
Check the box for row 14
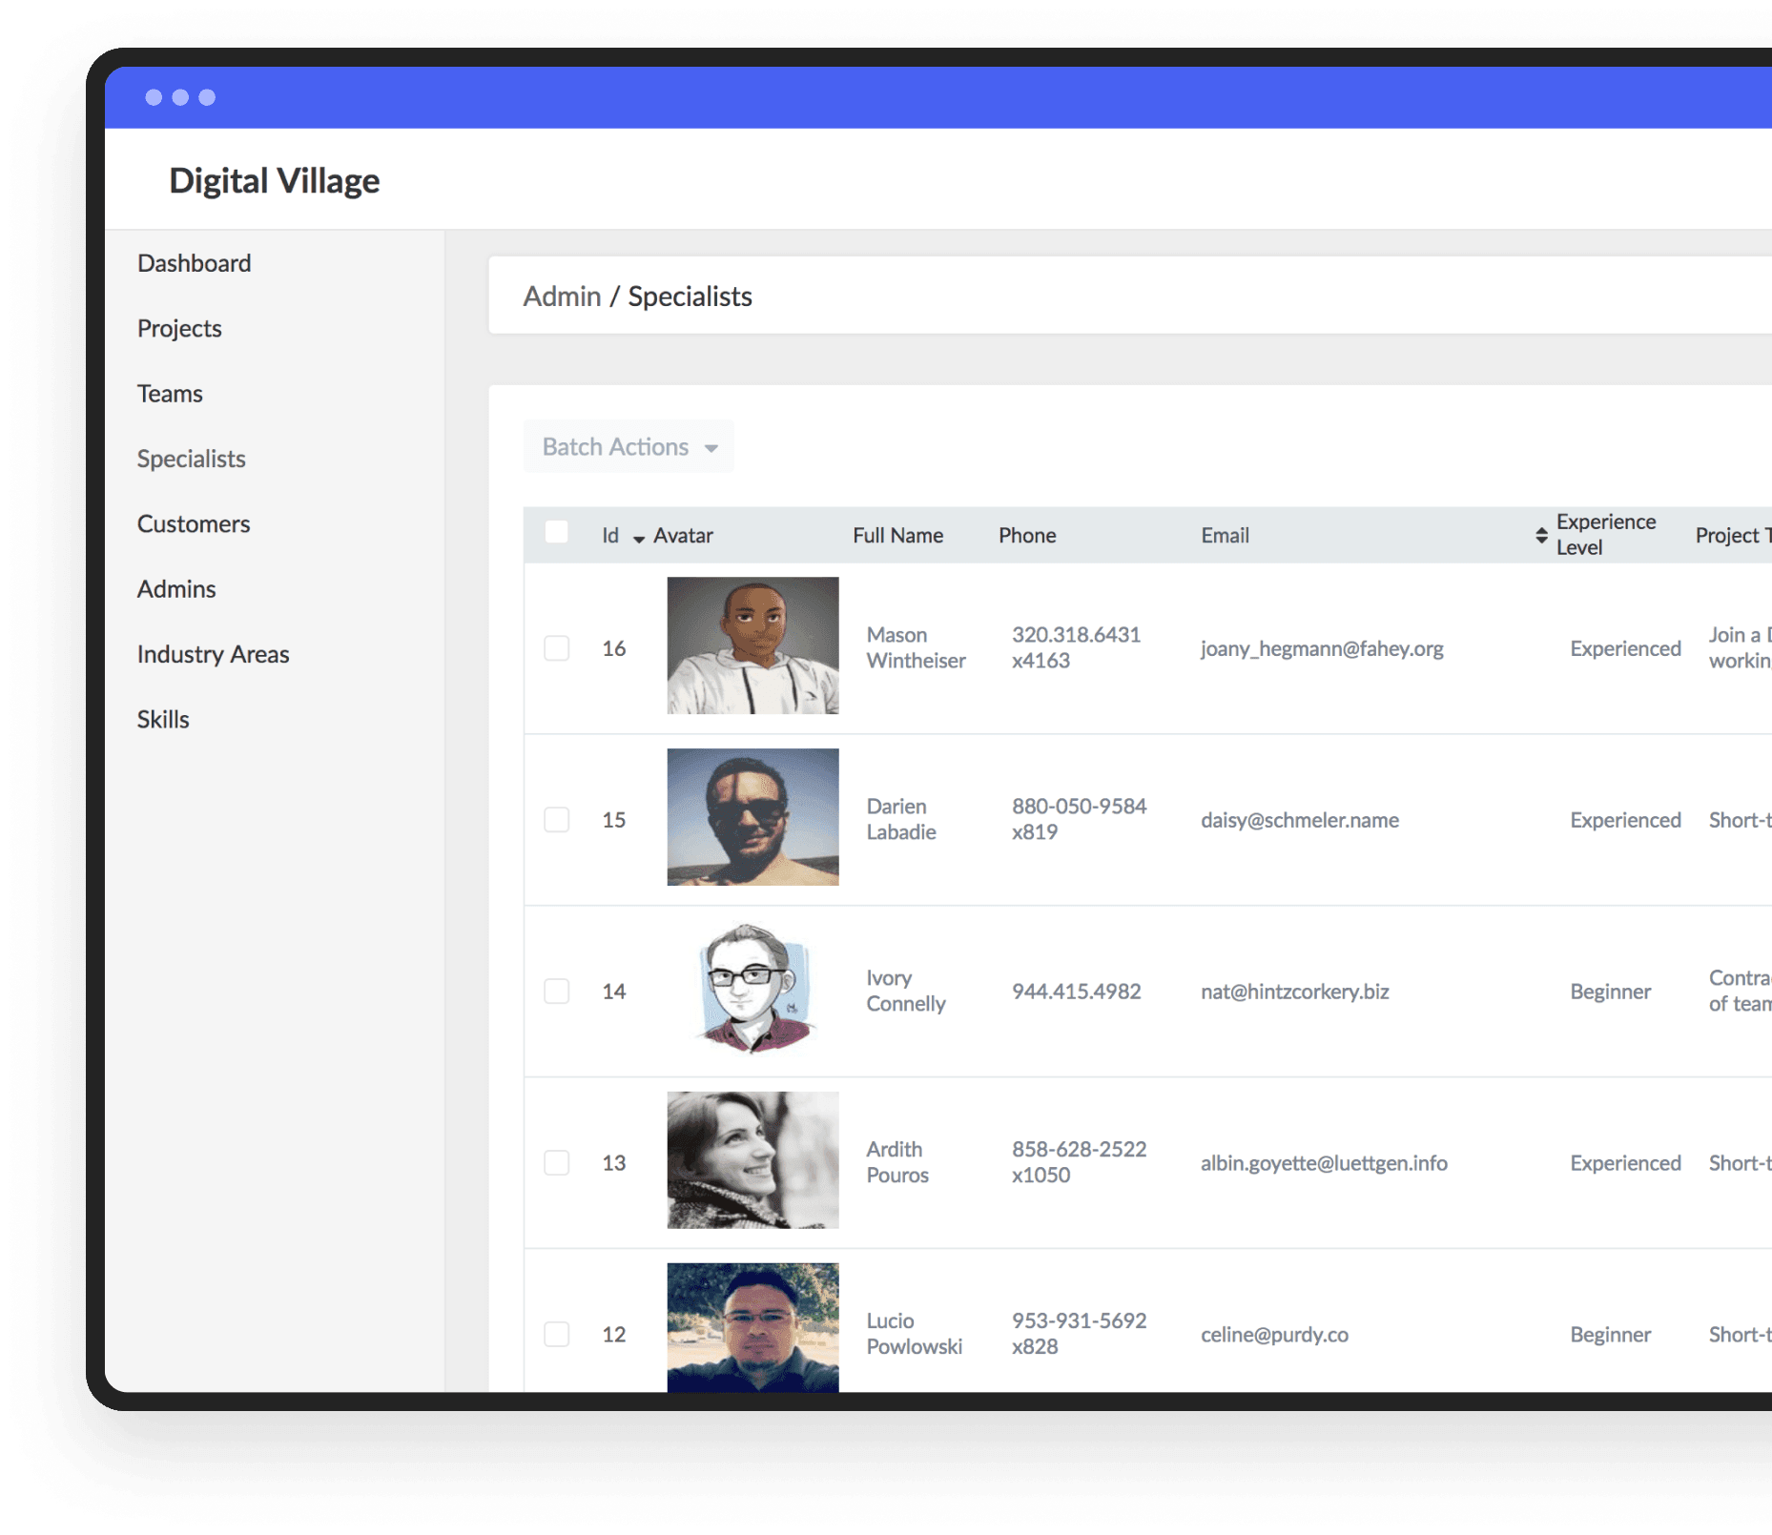tap(556, 992)
